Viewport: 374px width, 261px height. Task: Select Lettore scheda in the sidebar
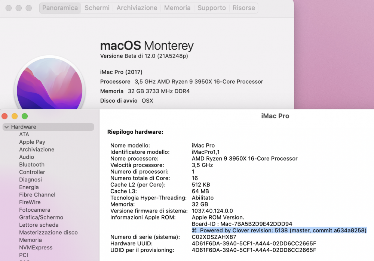tap(39, 225)
